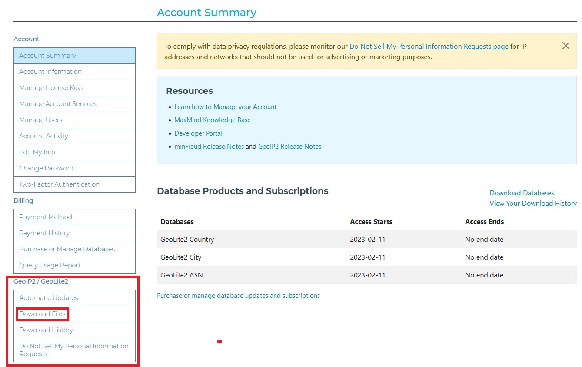Follow the Developer Portal link
The width and height of the screenshot is (582, 367).
[x=198, y=133]
